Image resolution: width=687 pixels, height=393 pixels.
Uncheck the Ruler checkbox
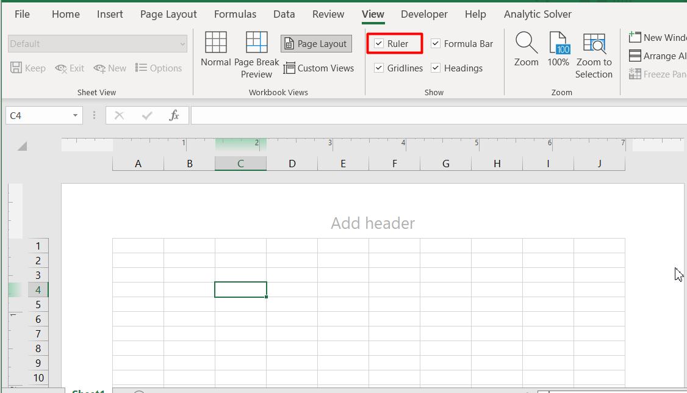(379, 44)
